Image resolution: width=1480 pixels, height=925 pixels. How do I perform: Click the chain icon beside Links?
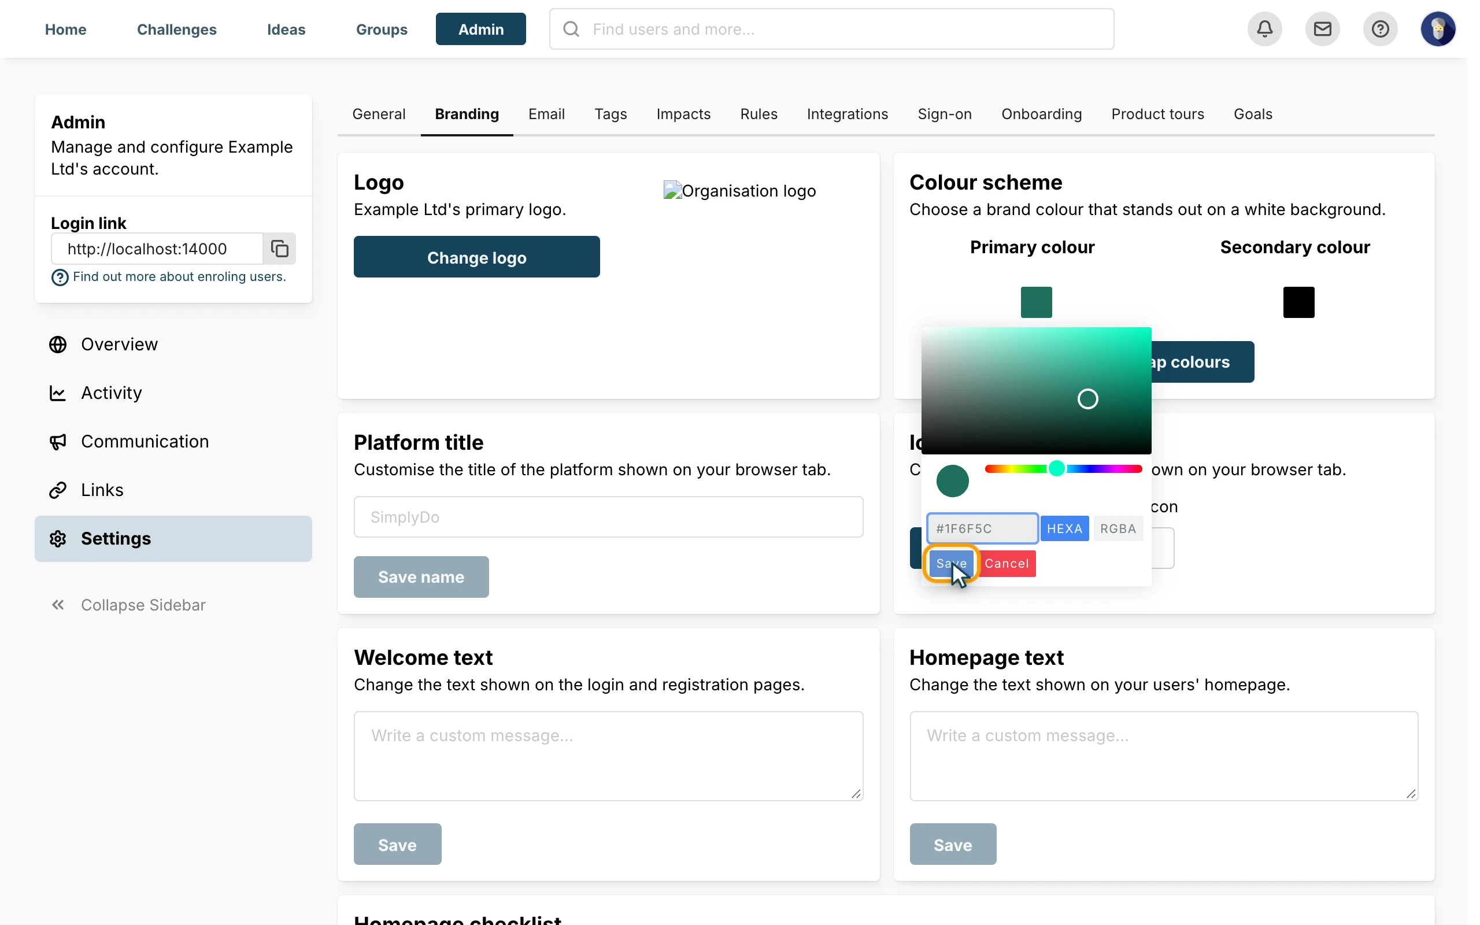pyautogui.click(x=58, y=490)
